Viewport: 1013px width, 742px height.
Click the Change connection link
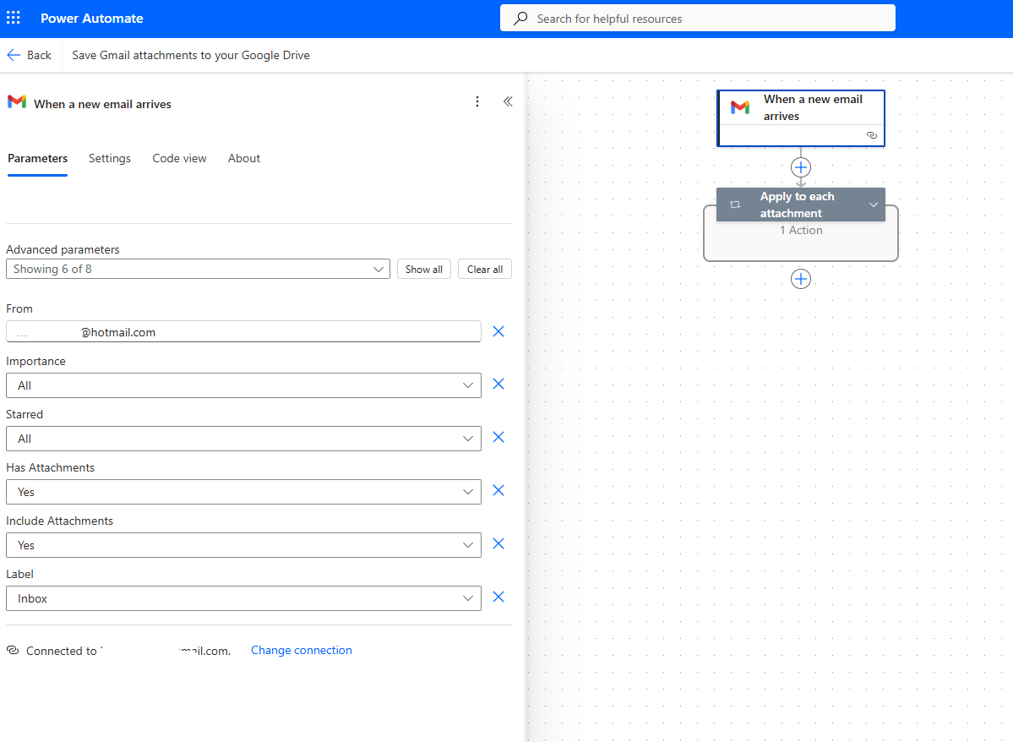(x=302, y=650)
